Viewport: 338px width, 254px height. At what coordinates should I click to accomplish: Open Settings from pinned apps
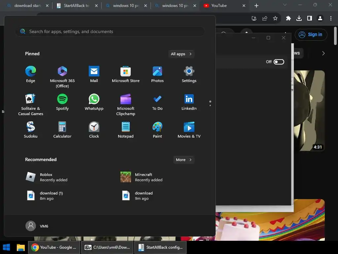pyautogui.click(x=189, y=74)
